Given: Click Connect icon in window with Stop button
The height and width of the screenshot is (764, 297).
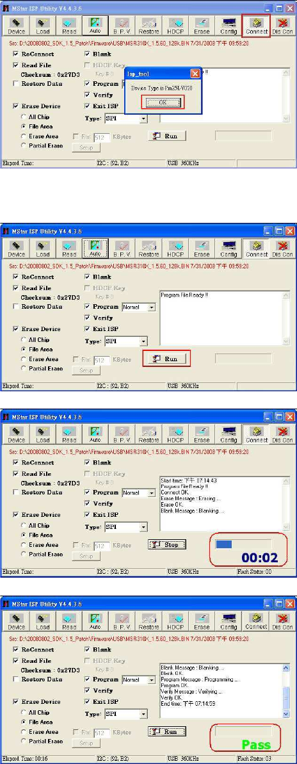Looking at the screenshot, I should 256,435.
